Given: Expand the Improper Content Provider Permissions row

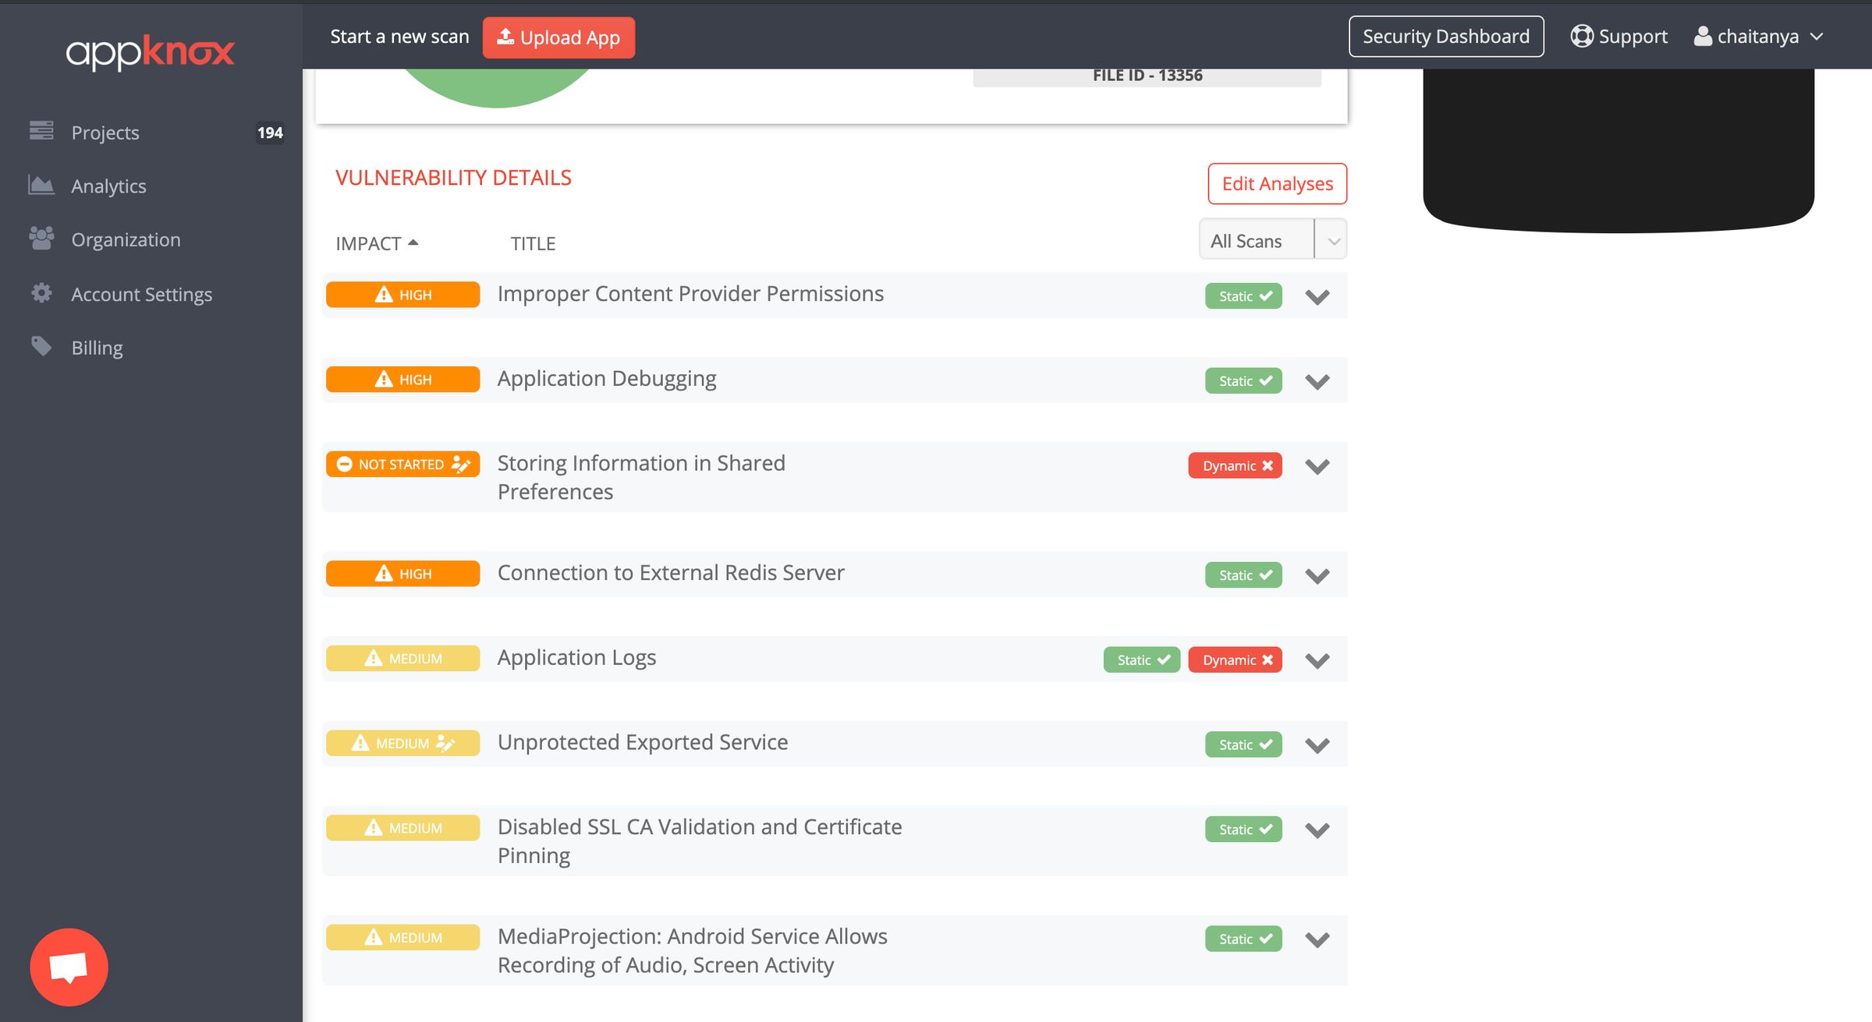Looking at the screenshot, I should 1317,296.
